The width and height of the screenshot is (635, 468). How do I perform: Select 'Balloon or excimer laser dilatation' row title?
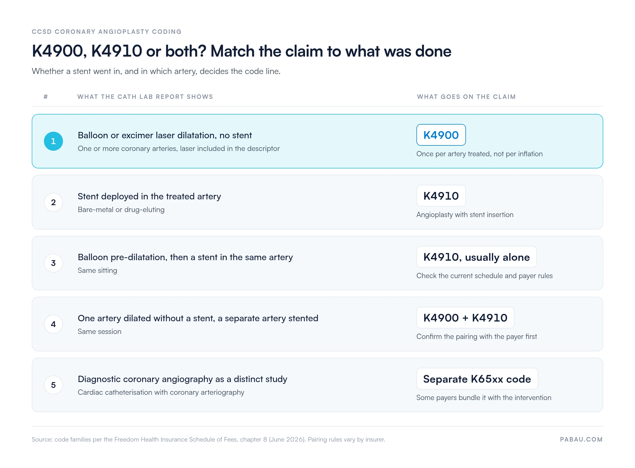(x=165, y=135)
